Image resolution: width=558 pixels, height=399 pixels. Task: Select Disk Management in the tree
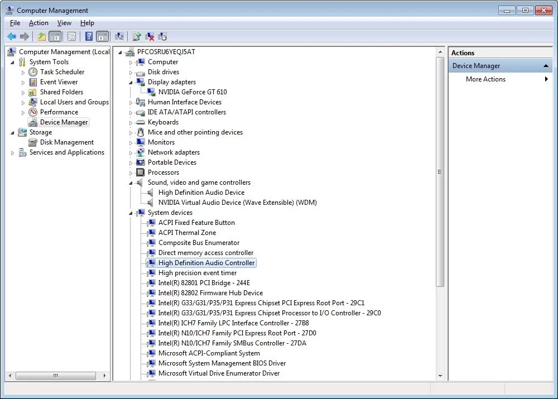(x=67, y=142)
